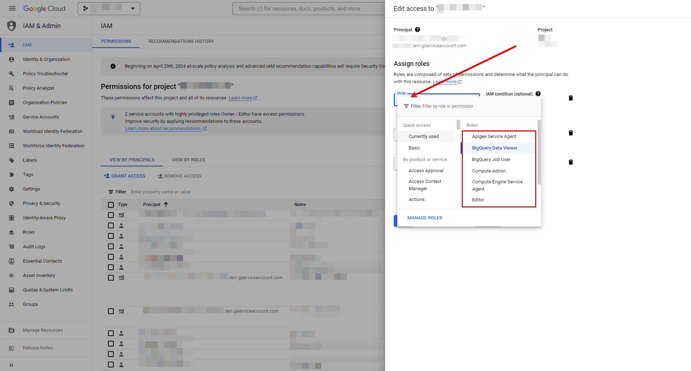This screenshot has height=371, width=691.
Task: Delete the third role with trash icon
Action: [x=571, y=162]
